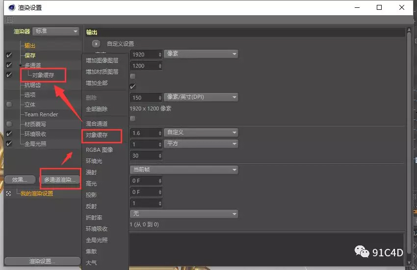417x270 pixels.
Task: Choose 增加图像图层 from the menu
Action: point(102,60)
